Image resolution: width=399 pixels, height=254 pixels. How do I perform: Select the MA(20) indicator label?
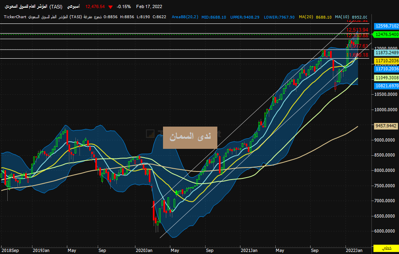point(306,17)
